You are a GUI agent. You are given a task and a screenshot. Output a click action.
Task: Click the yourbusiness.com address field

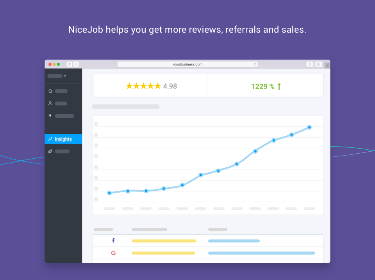click(x=187, y=64)
